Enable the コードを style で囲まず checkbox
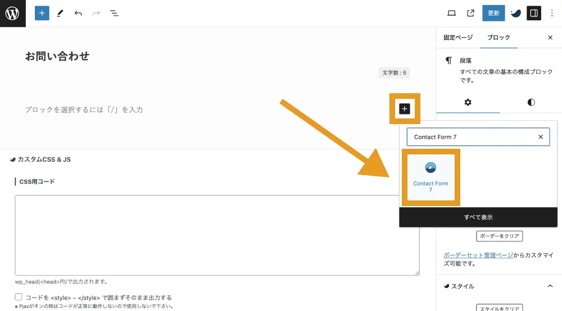The width and height of the screenshot is (562, 311). pyautogui.click(x=19, y=297)
